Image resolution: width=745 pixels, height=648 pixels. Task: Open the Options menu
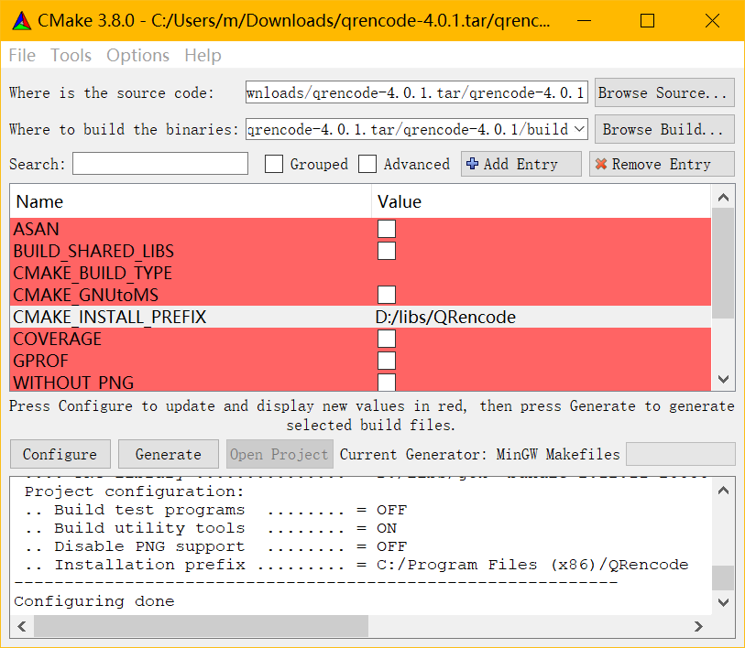tap(137, 56)
